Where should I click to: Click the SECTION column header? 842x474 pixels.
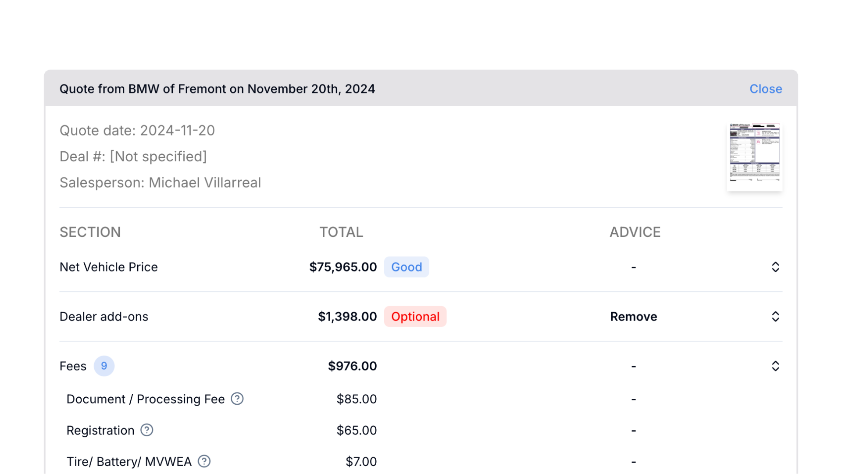coord(90,232)
